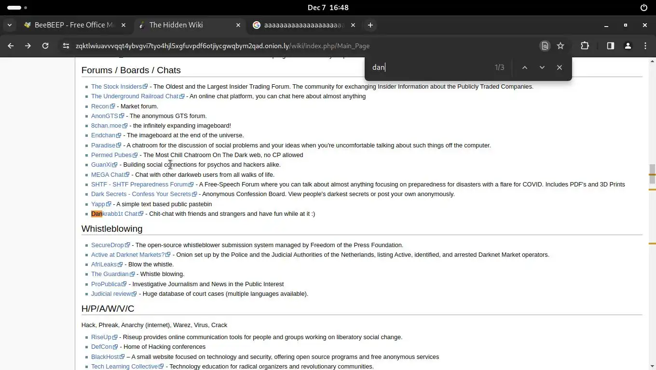Open the Yapp pastebin link
The width and height of the screenshot is (656, 370).
[101, 204]
